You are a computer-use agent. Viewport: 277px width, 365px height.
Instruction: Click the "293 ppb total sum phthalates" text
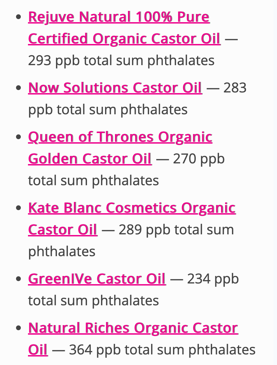pos(121,60)
